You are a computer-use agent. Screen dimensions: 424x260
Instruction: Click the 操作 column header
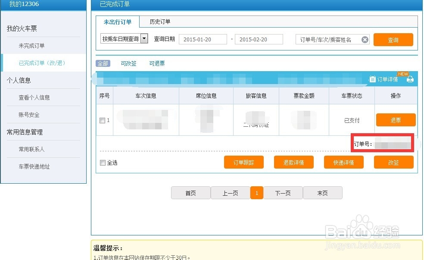click(x=396, y=96)
